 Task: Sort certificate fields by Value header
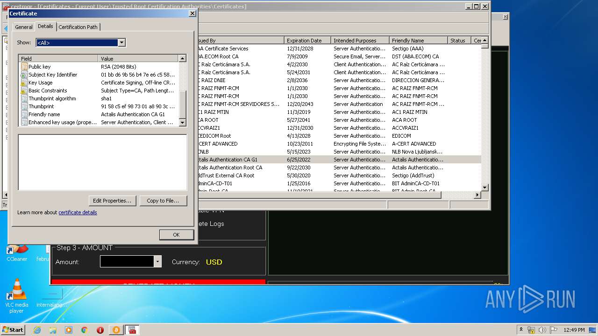(138, 58)
